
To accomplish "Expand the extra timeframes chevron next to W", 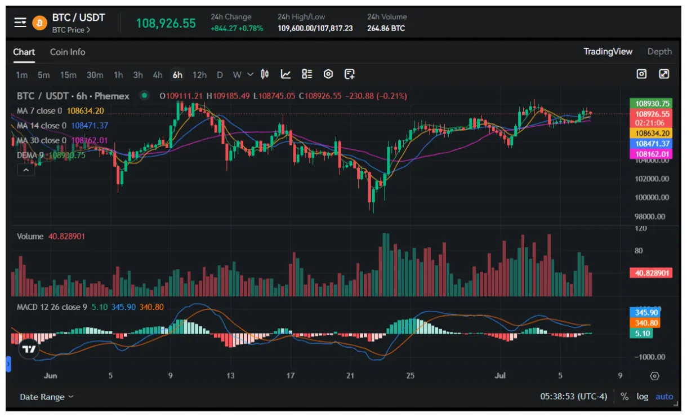I will tap(250, 74).
